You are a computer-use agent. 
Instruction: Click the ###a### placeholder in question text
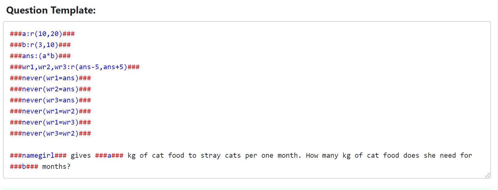[109, 156]
